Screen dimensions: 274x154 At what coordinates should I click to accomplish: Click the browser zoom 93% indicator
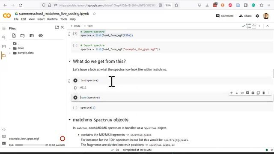coord(168,6)
